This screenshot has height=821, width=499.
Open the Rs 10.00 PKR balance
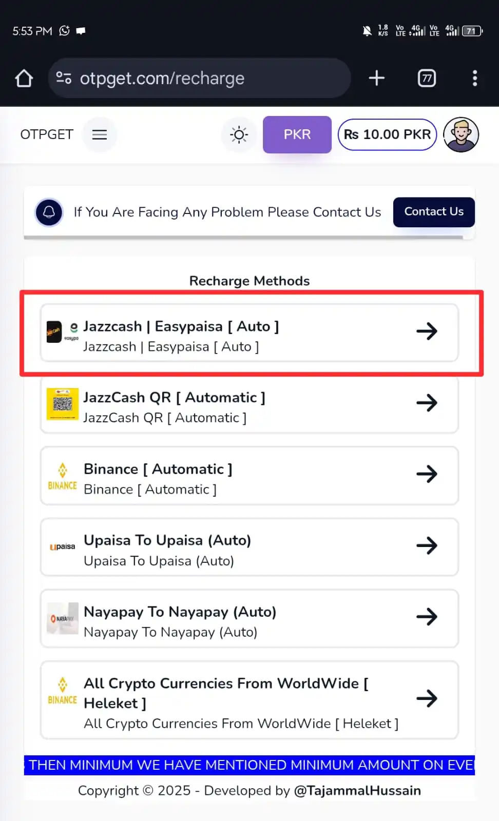click(387, 134)
